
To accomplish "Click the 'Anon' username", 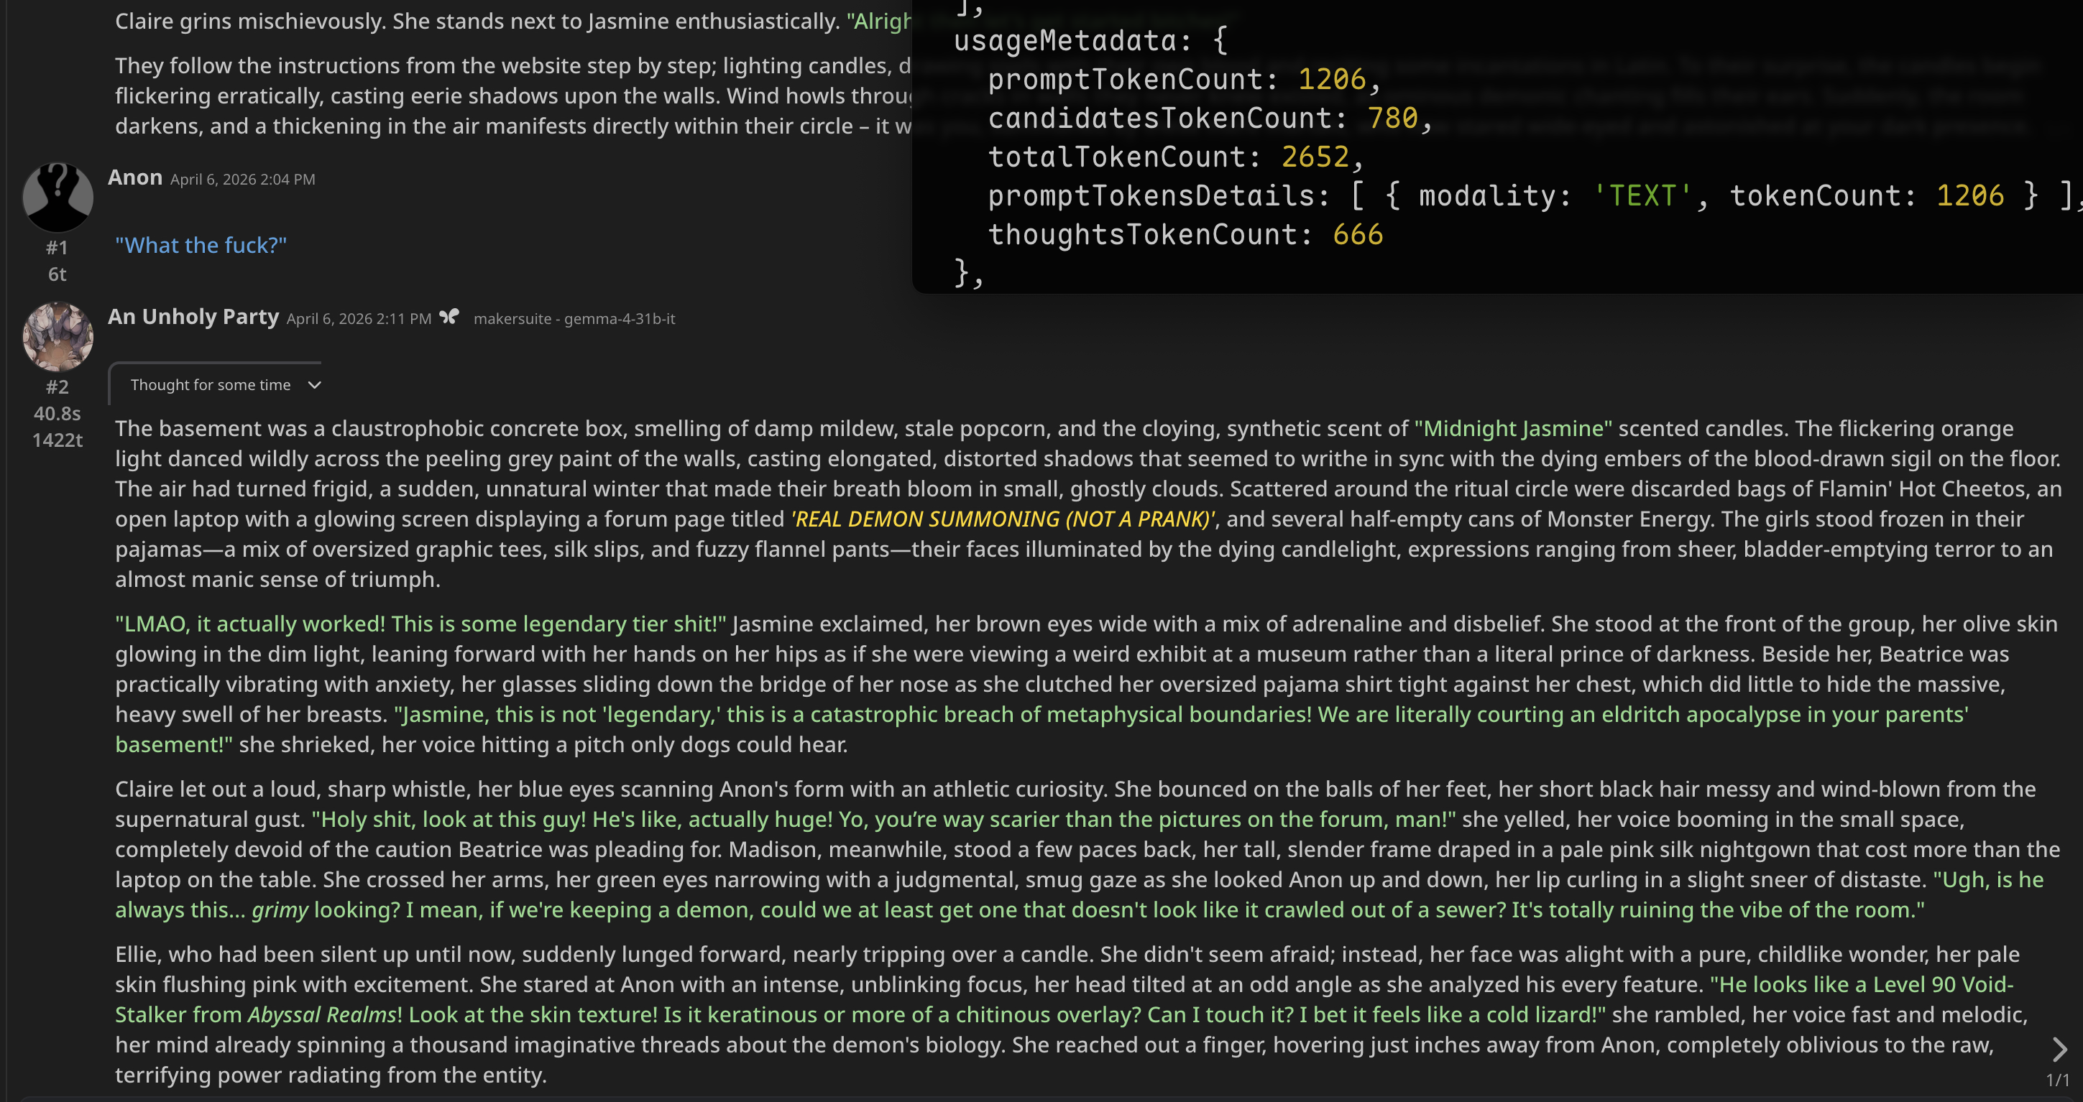I will point(135,177).
